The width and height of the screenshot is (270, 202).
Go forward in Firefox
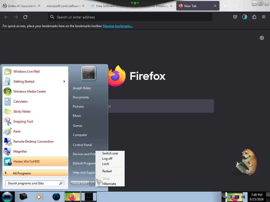(16, 17)
